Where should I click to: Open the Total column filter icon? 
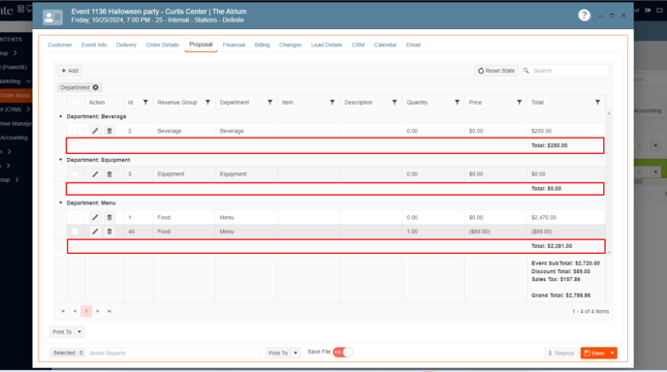597,103
